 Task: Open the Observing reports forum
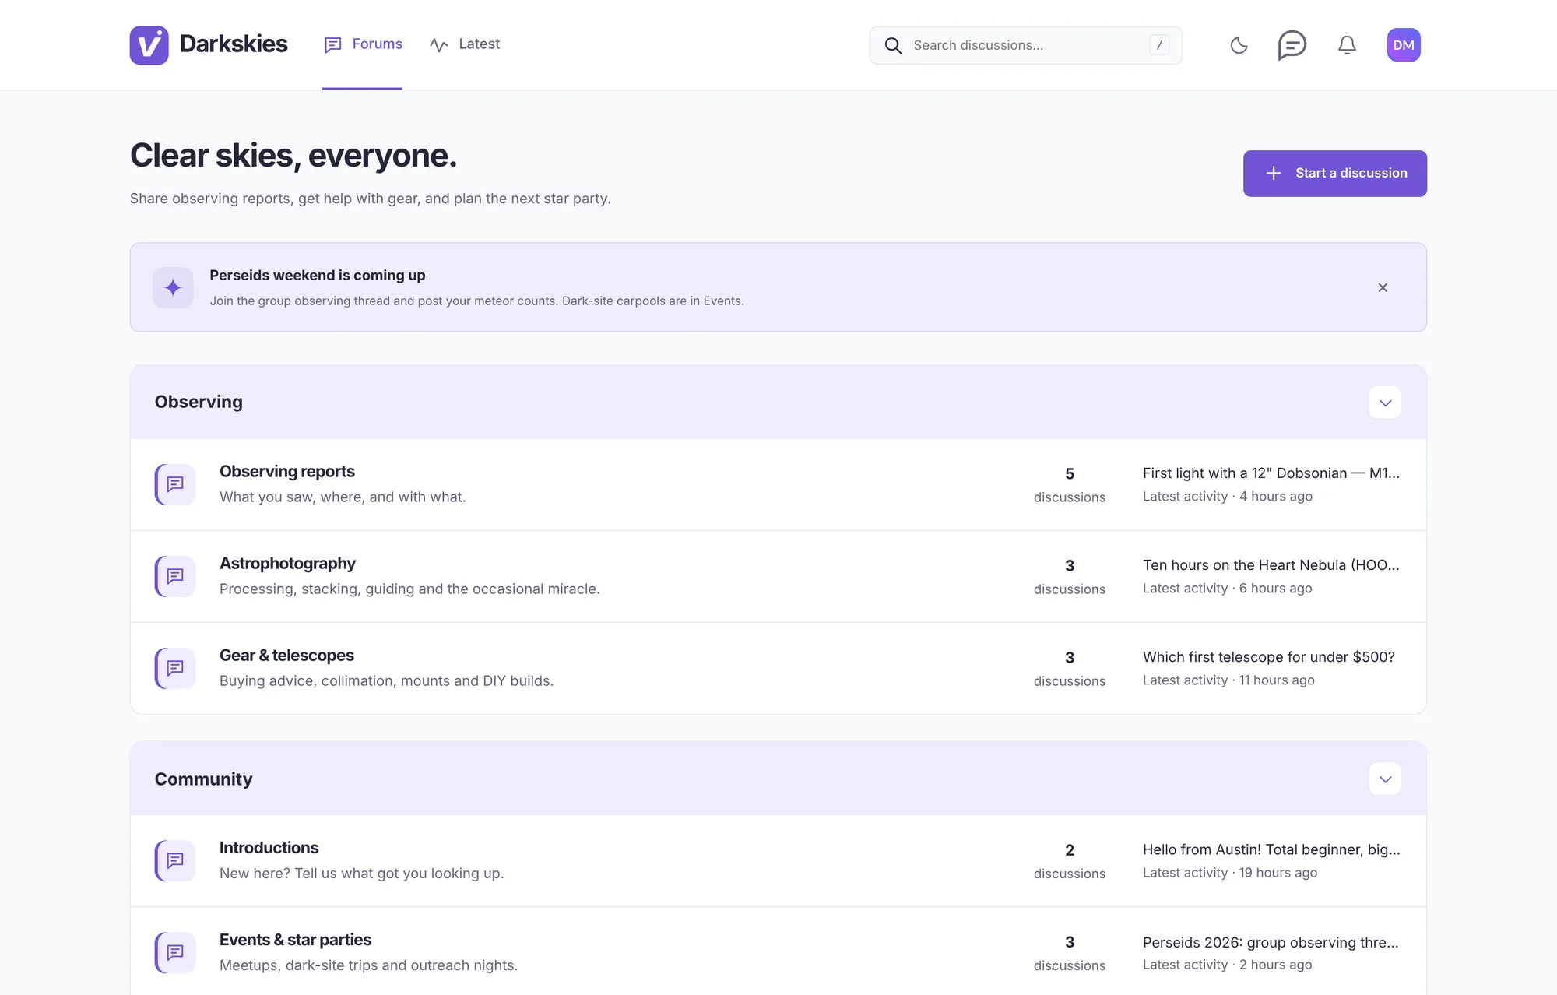coord(286,472)
